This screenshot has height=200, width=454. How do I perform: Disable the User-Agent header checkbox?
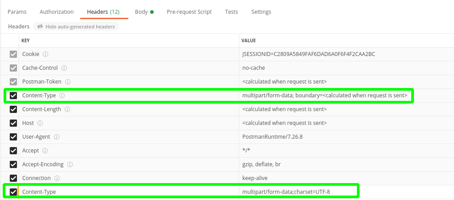pyautogui.click(x=13, y=137)
